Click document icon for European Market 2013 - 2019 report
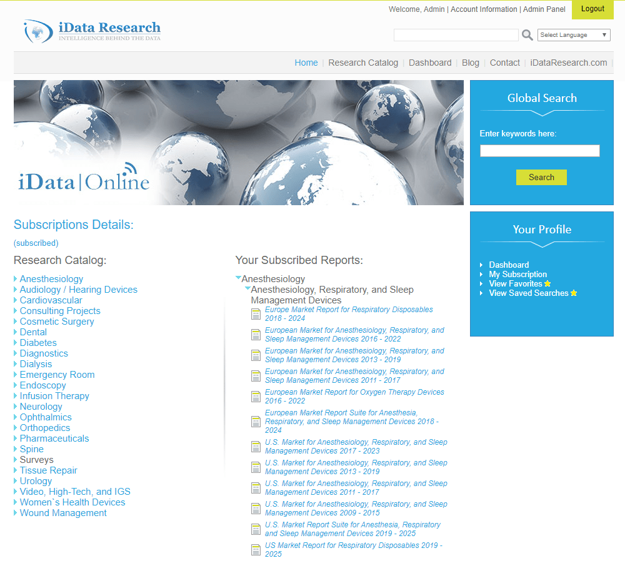625x563 pixels. tap(256, 355)
